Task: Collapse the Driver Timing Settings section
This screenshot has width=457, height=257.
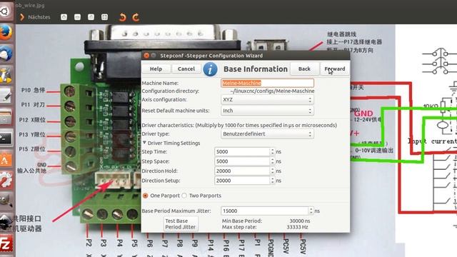Action: click(x=144, y=143)
